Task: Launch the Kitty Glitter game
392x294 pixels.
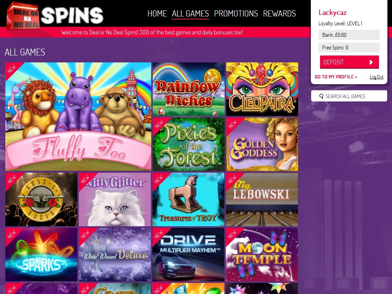Action: click(115, 199)
